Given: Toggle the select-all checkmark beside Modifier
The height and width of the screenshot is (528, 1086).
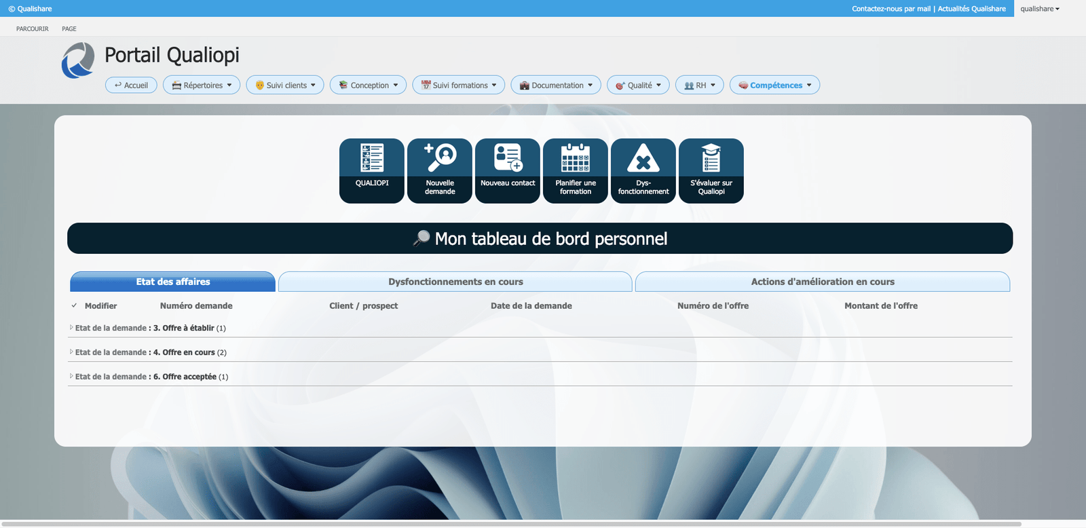Looking at the screenshot, I should pos(74,305).
